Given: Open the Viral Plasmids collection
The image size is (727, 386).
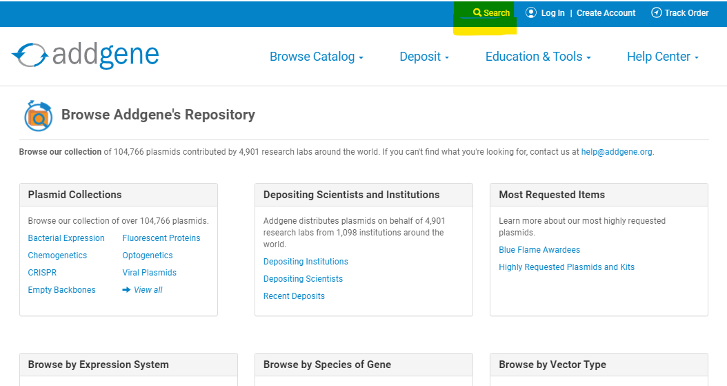Looking at the screenshot, I should [149, 272].
